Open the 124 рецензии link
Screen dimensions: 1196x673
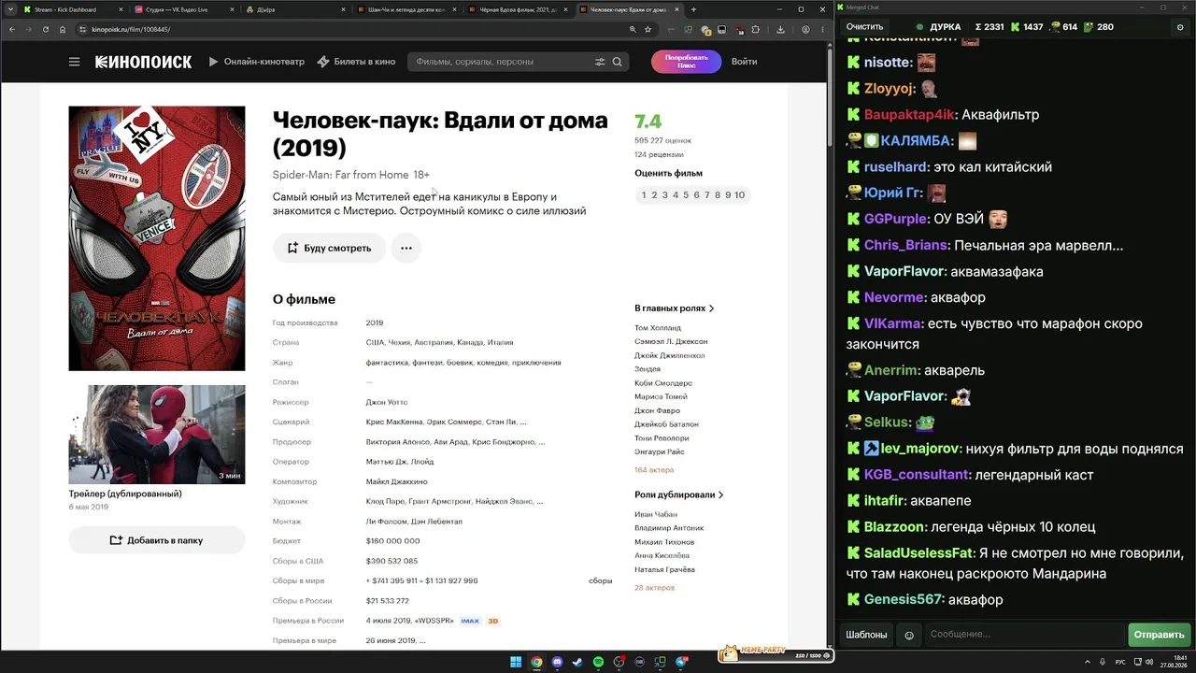click(659, 154)
